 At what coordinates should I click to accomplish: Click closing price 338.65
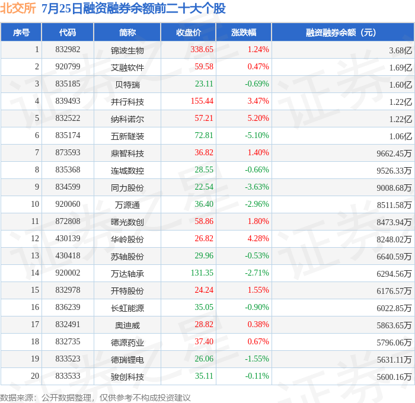tap(202, 49)
